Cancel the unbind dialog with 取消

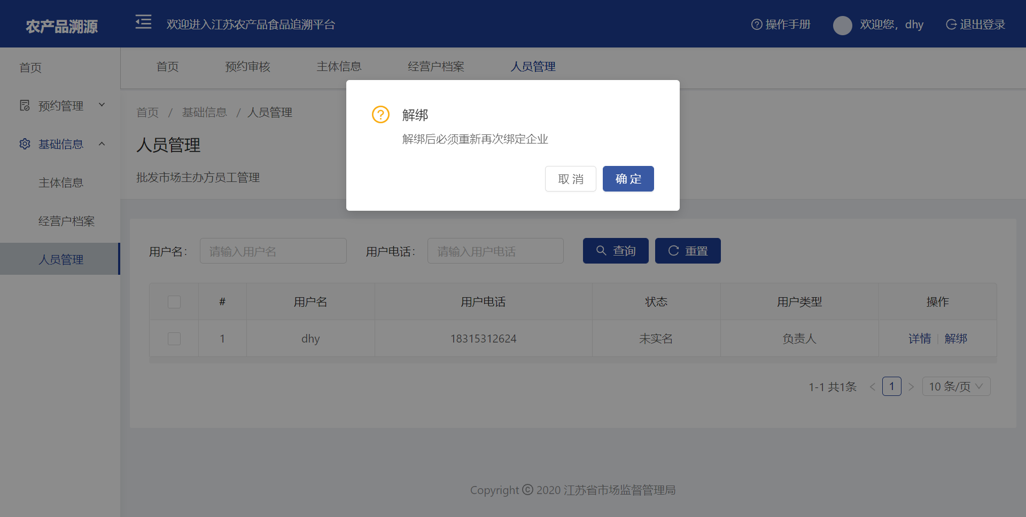[x=570, y=179]
